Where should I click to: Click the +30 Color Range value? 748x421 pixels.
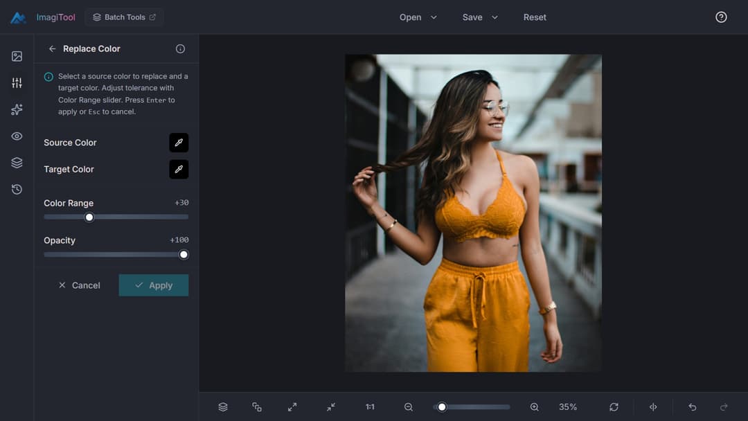[x=181, y=203]
